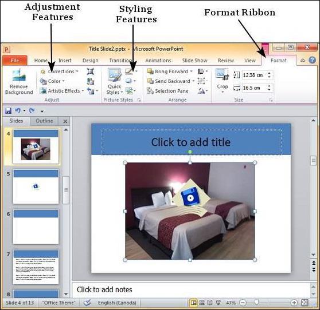Switch to the Animations tab

pyautogui.click(x=158, y=61)
